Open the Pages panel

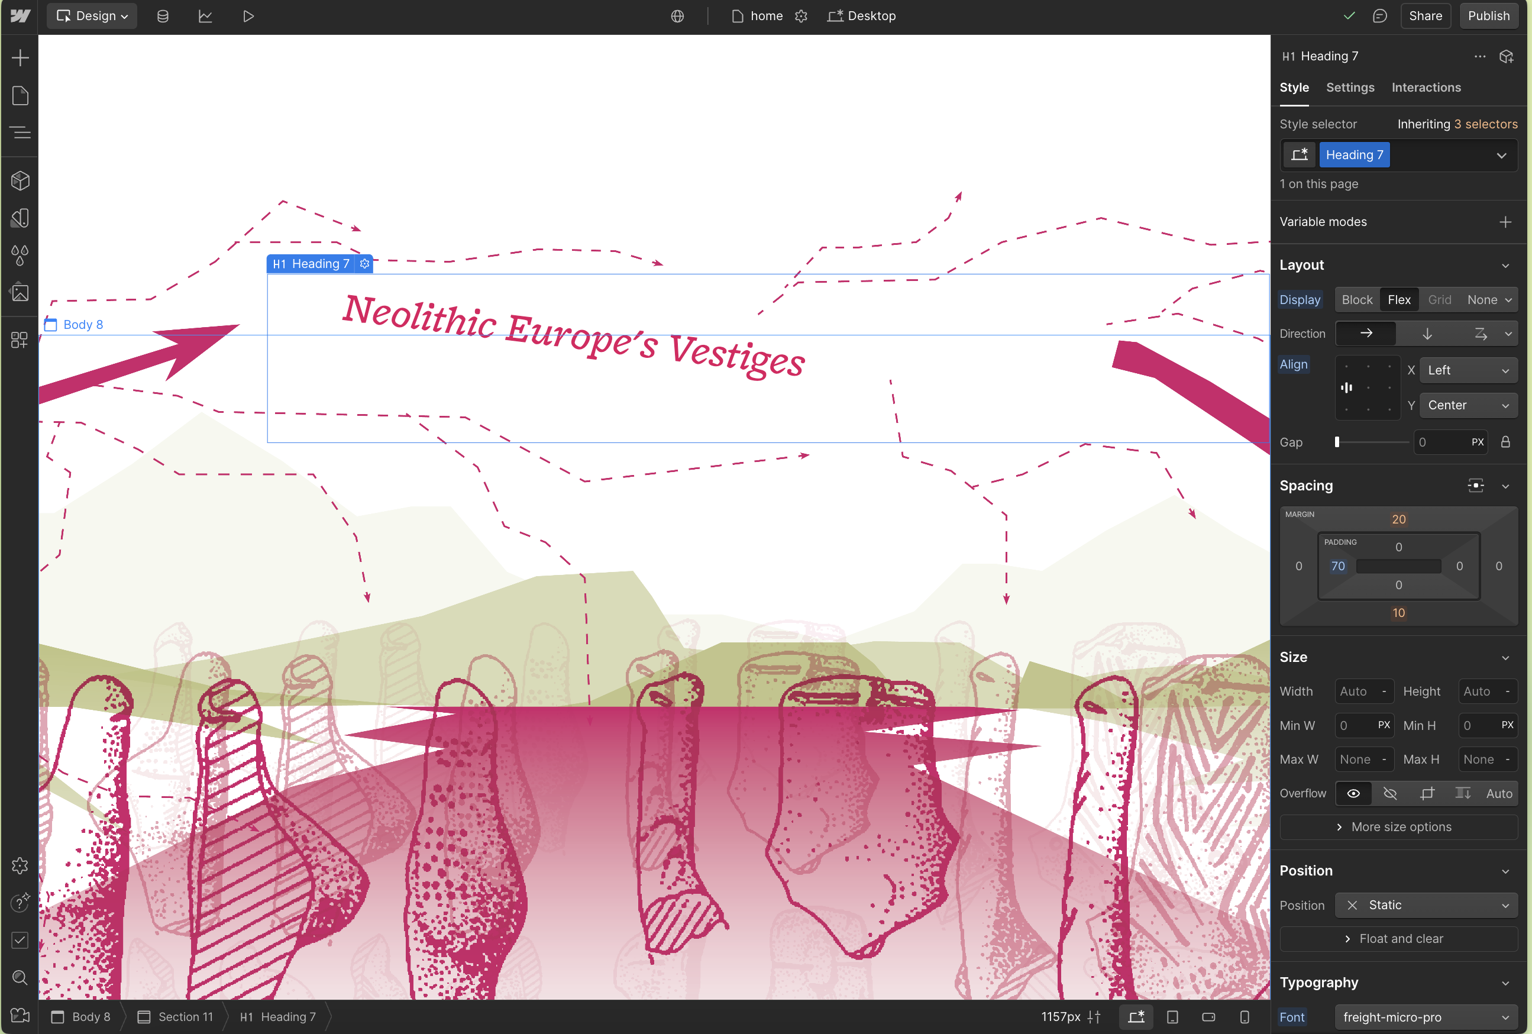pos(20,96)
